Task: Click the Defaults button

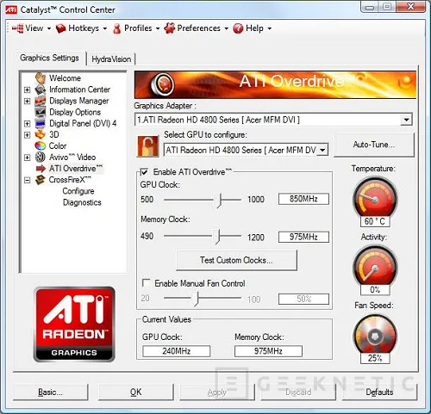Action: tap(379, 392)
